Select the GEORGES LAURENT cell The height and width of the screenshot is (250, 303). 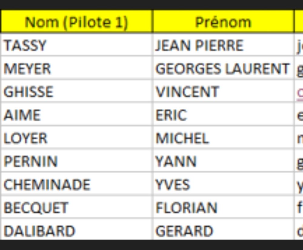pyautogui.click(x=223, y=69)
